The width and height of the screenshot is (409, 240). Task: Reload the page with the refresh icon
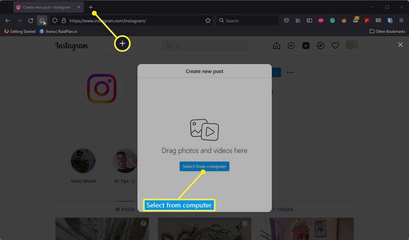tap(31, 21)
